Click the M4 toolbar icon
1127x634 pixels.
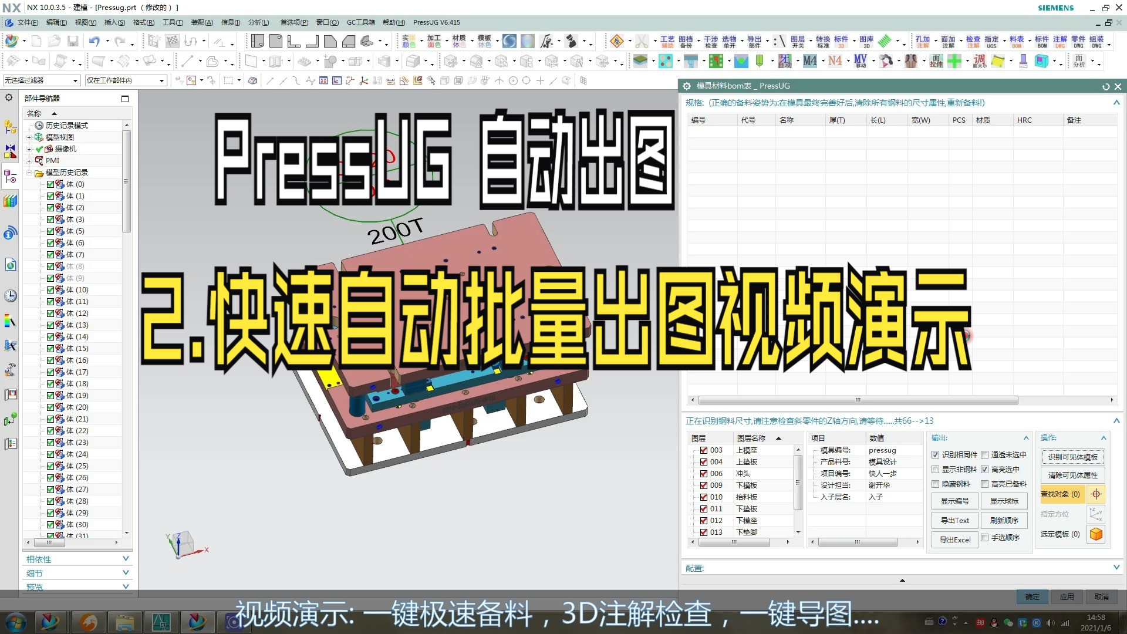click(x=810, y=61)
